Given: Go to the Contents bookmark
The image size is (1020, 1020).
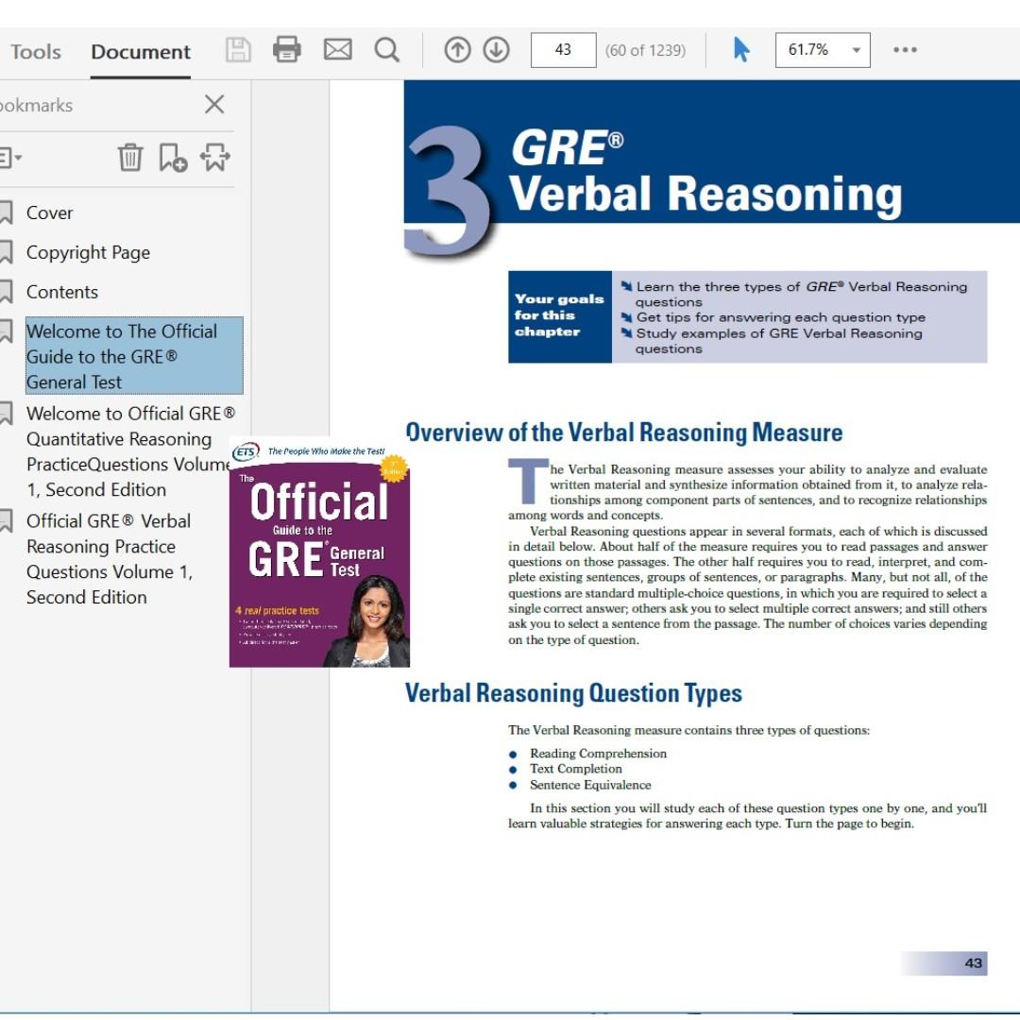Looking at the screenshot, I should [x=61, y=292].
